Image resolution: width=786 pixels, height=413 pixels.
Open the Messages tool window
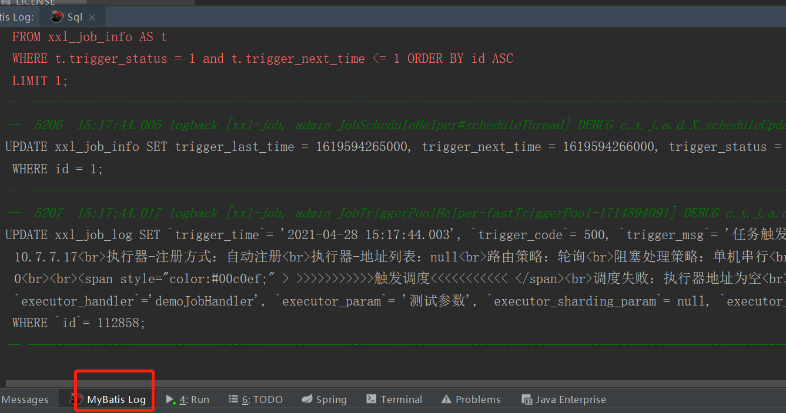(25, 399)
